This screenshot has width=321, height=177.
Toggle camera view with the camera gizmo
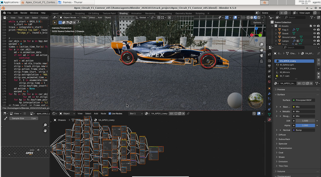tap(261, 56)
